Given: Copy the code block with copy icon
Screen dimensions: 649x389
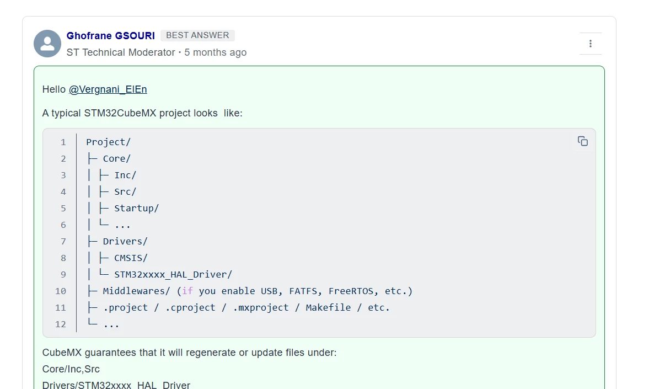Looking at the screenshot, I should click(x=582, y=141).
